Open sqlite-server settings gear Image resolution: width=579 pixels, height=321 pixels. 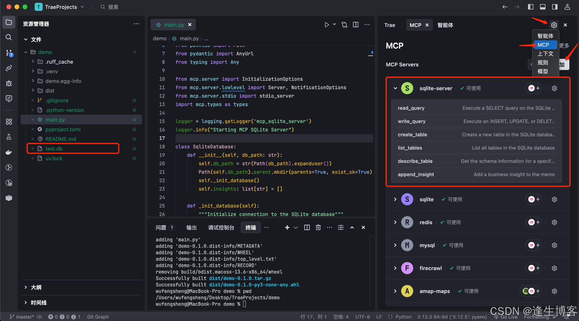coord(554,88)
